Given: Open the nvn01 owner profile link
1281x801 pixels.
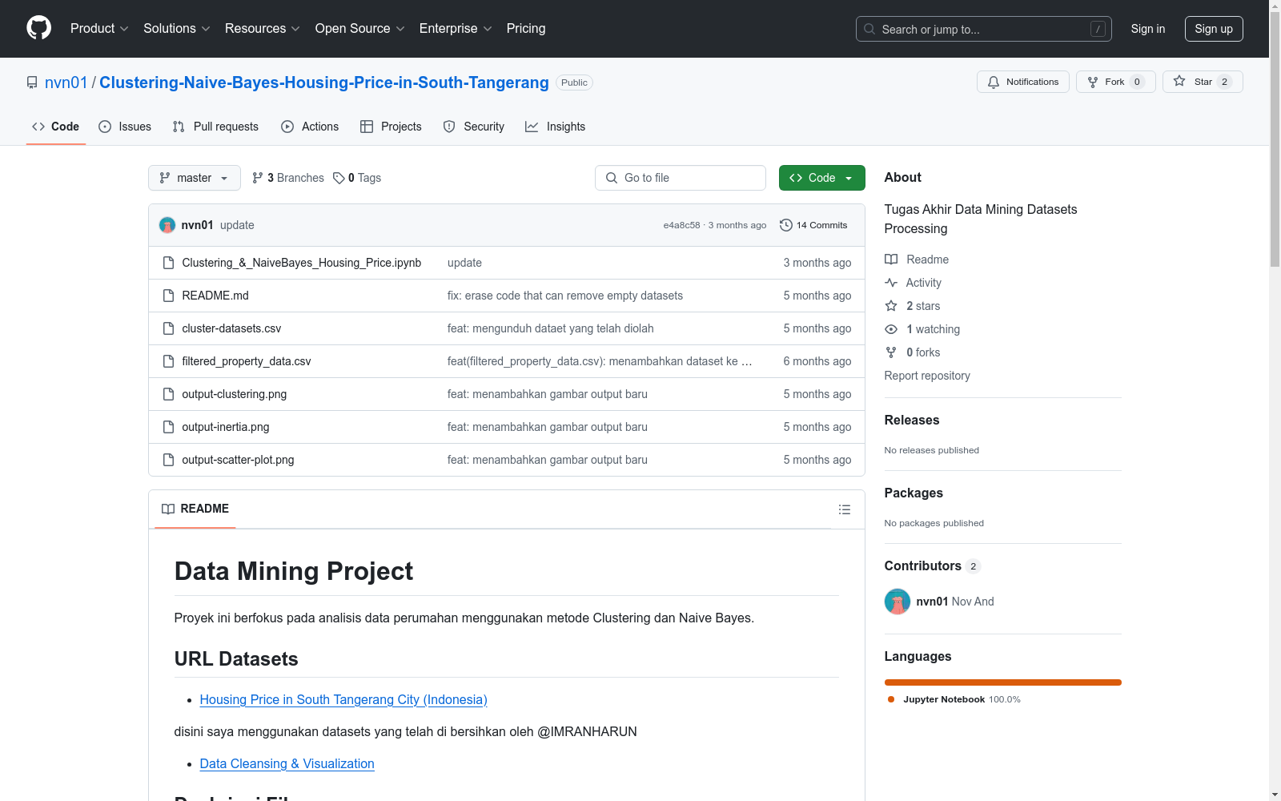Looking at the screenshot, I should tap(66, 83).
